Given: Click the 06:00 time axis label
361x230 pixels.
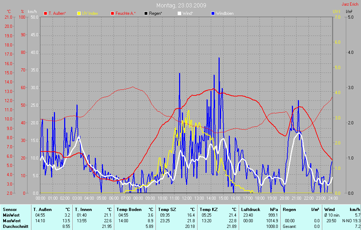Looking at the screenshot, I should [x=113, y=198].
